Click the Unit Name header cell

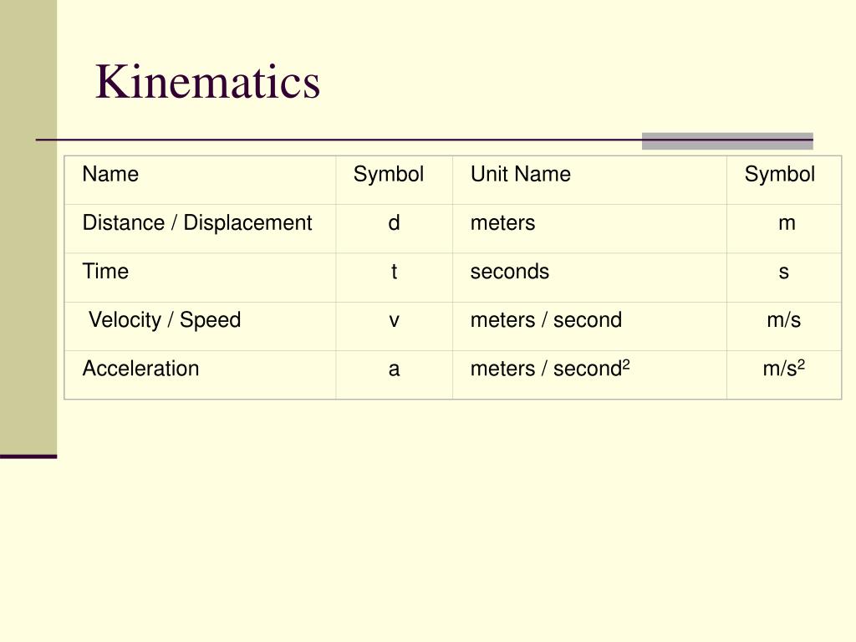[x=520, y=175]
